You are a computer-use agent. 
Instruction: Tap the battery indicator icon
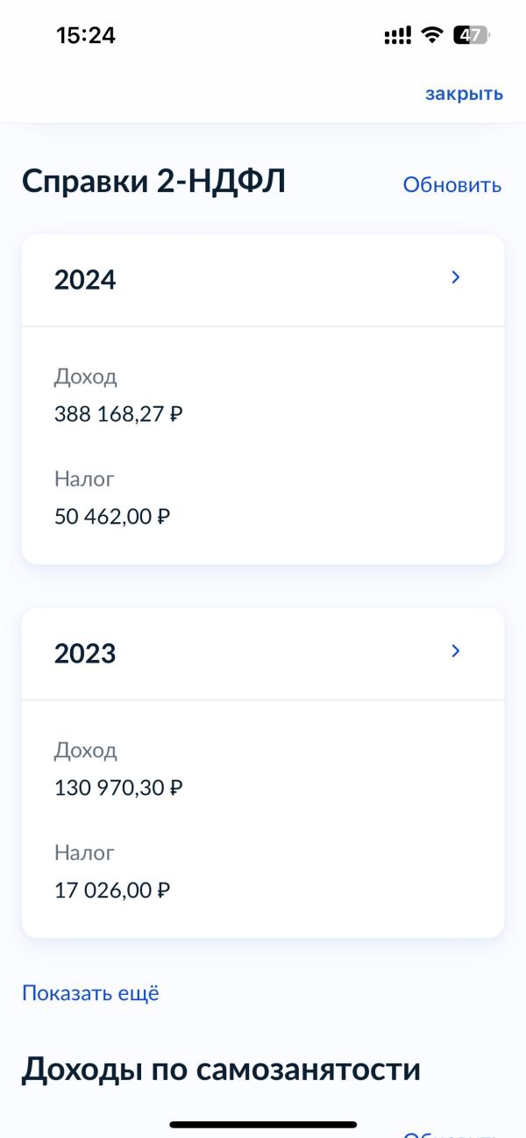coord(471,36)
